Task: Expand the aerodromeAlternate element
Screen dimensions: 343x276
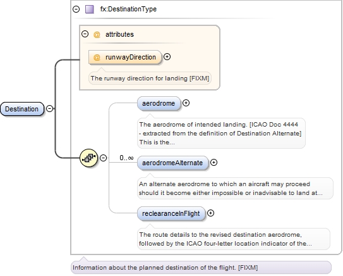Action: 214,163
